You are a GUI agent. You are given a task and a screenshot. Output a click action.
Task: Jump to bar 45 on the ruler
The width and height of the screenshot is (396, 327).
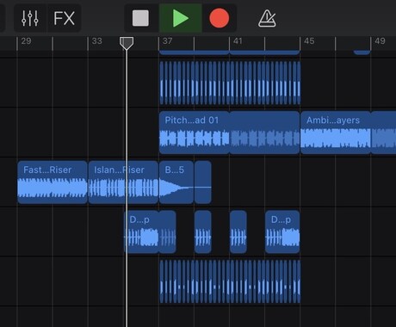click(x=309, y=41)
